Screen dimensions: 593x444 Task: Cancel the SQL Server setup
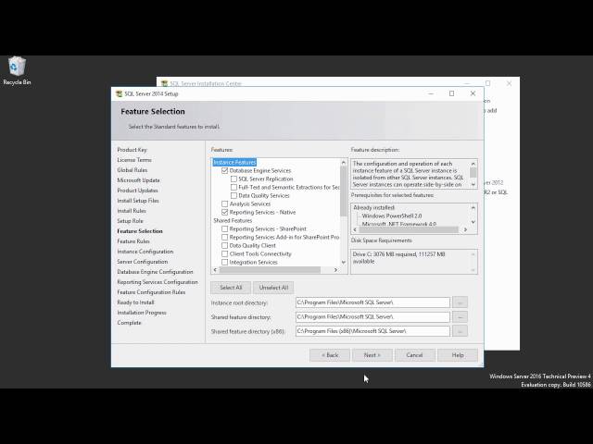(414, 355)
